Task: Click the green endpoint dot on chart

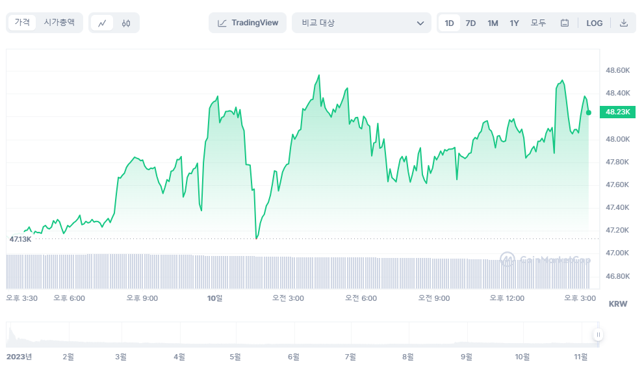Action: [x=589, y=112]
